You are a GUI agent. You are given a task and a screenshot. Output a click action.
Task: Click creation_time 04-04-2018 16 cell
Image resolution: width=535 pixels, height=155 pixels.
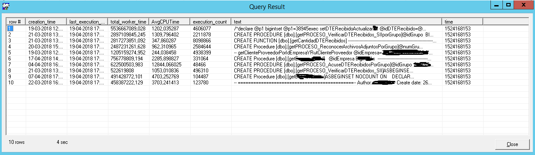tap(46, 64)
